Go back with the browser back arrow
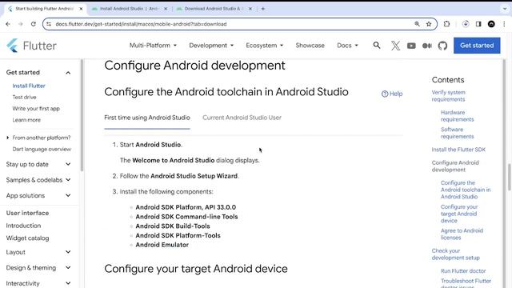 pos(8,24)
